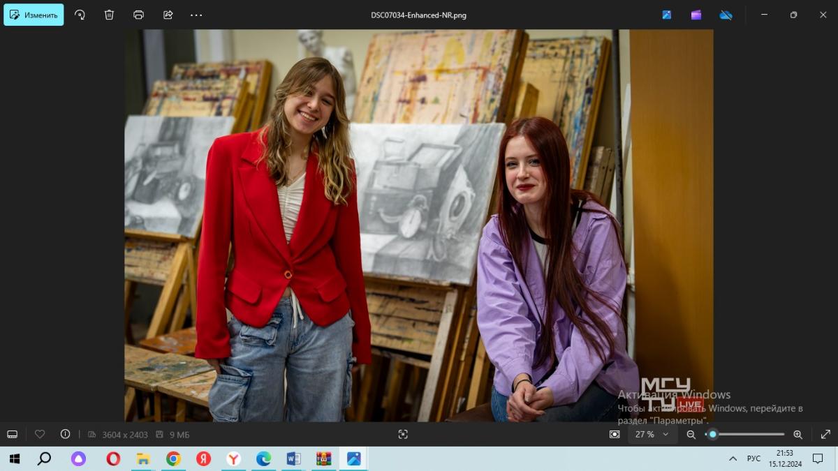838x471 pixels.
Task: Click the zoom out magnifier icon
Action: pyautogui.click(x=691, y=434)
